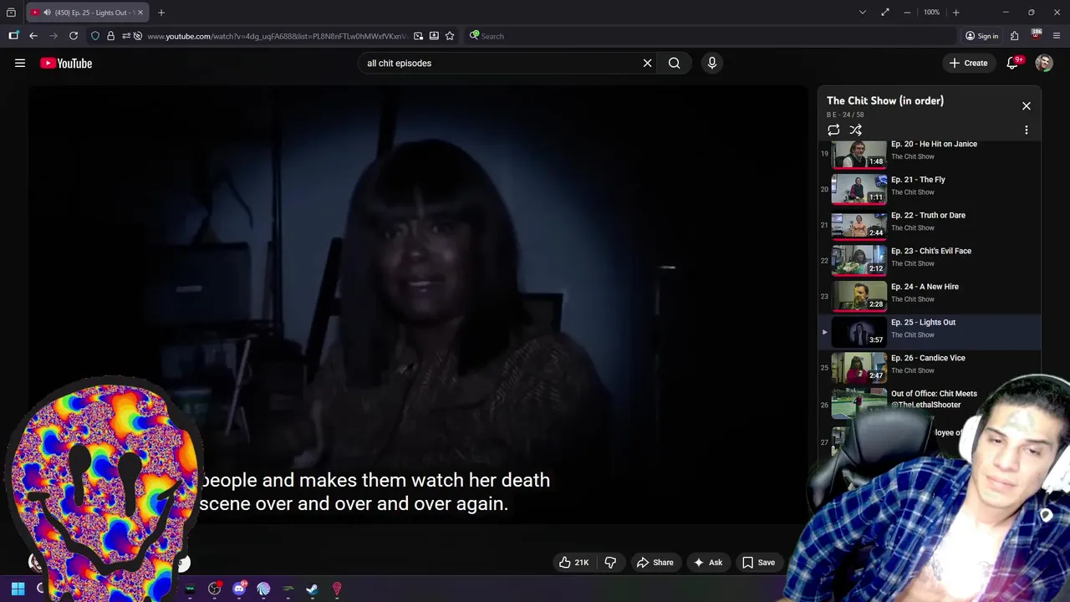
Task: Open site permissions icon in address bar
Action: 125,36
